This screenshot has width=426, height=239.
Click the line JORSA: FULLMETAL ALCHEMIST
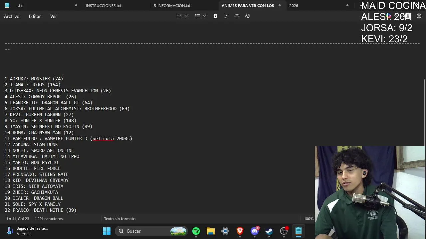pyautogui.click(x=67, y=109)
